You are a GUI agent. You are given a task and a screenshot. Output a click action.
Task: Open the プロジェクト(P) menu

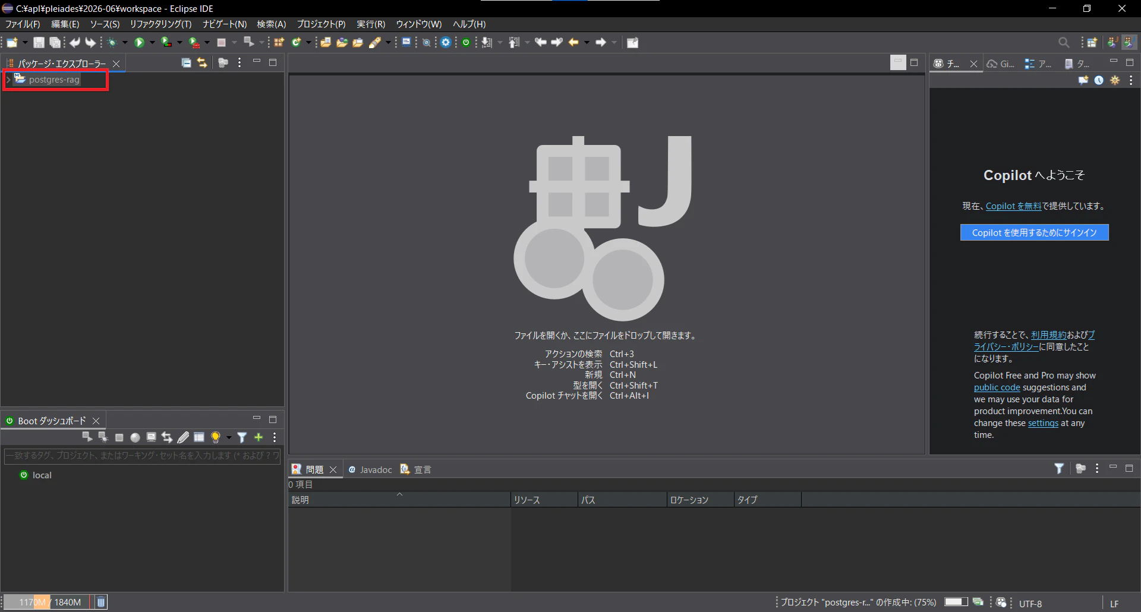point(321,24)
